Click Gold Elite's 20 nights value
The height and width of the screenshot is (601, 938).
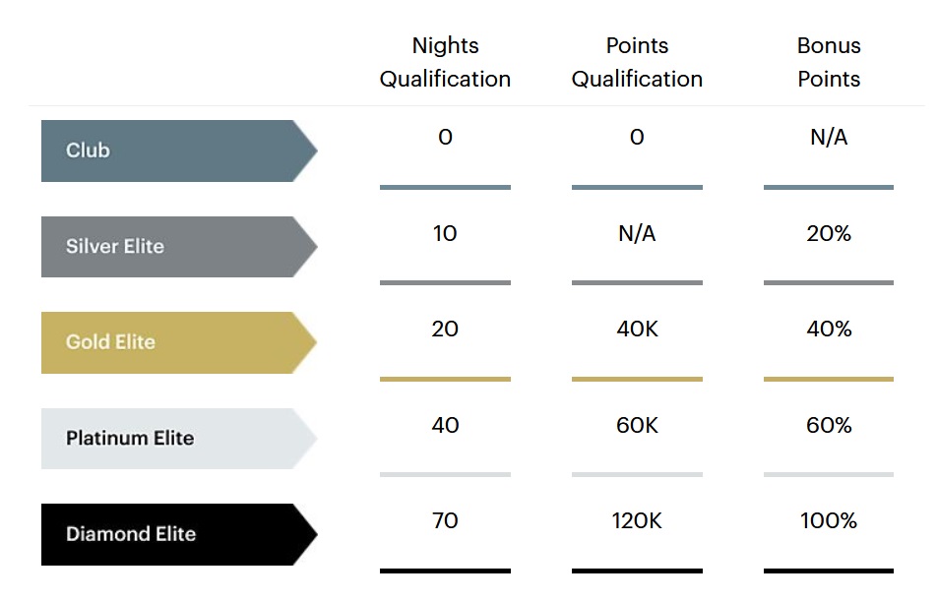coord(445,329)
